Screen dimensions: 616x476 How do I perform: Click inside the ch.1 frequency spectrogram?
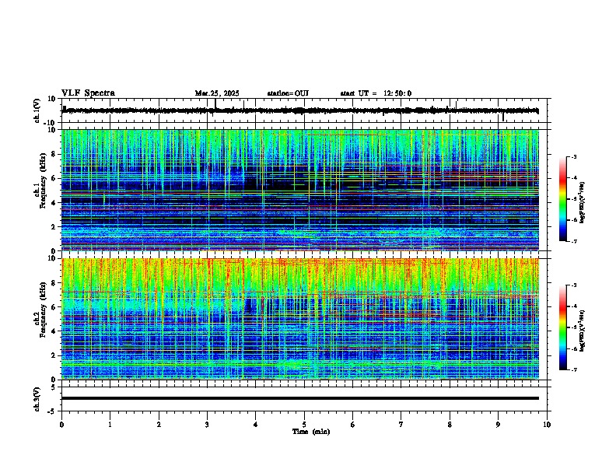click(x=299, y=190)
